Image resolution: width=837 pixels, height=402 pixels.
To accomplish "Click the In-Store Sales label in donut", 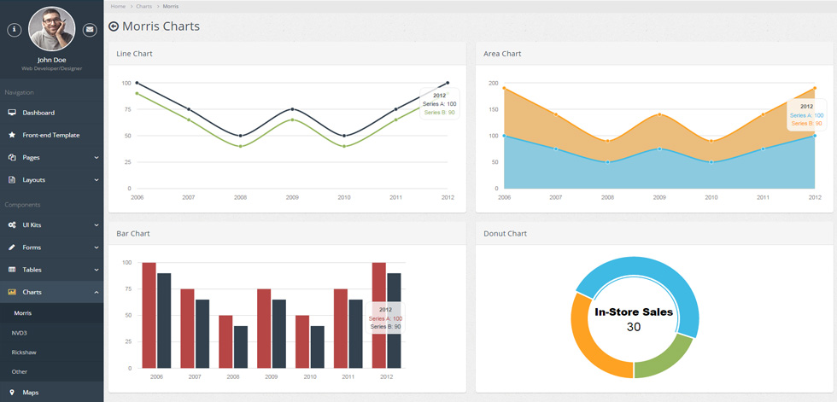I will pyautogui.click(x=634, y=312).
